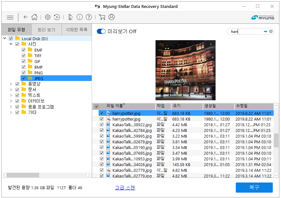Open the help question mark icon
Image resolution: width=281 pixels, height=198 pixels.
click(89, 17)
